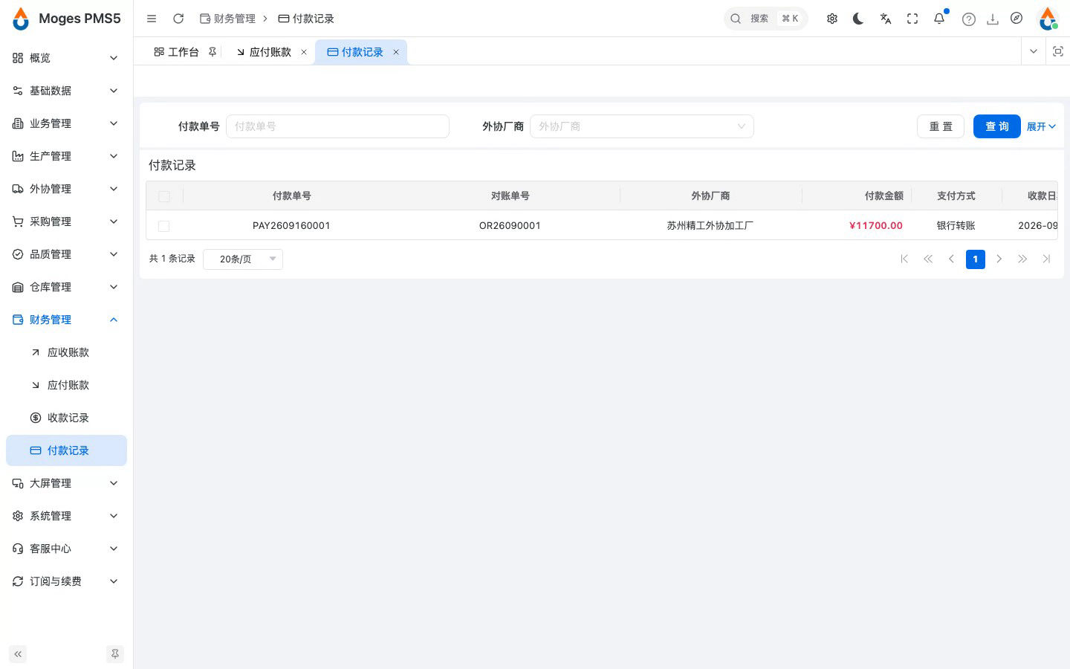Viewport: 1070px width, 669px height.
Task: Expand more filters with 展开
Action: (1041, 126)
